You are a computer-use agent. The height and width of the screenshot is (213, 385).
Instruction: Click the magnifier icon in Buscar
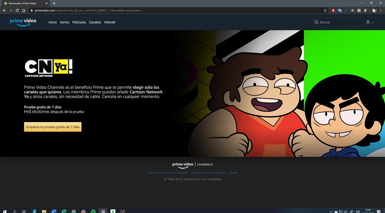(x=317, y=22)
